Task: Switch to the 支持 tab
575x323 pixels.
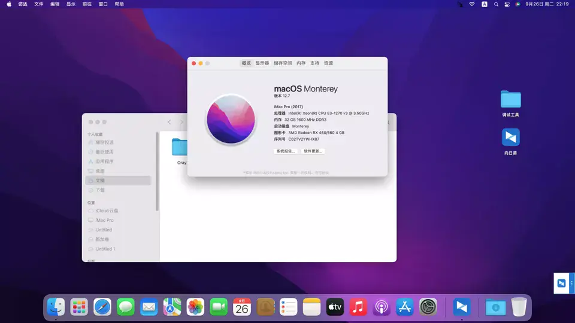Action: [314, 63]
